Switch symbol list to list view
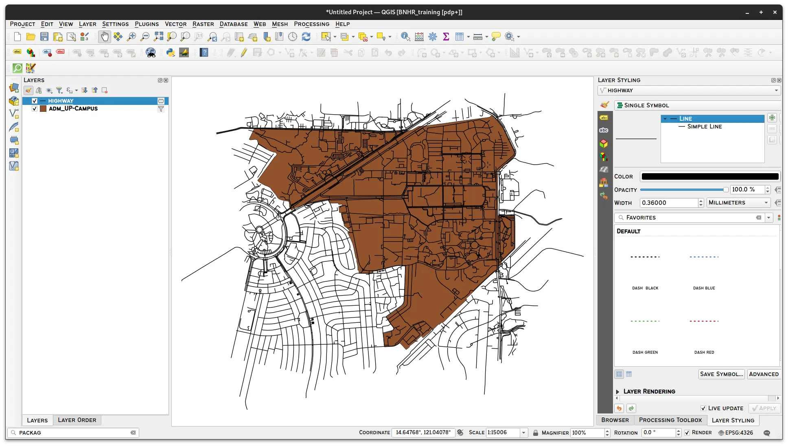788x446 pixels. click(629, 374)
